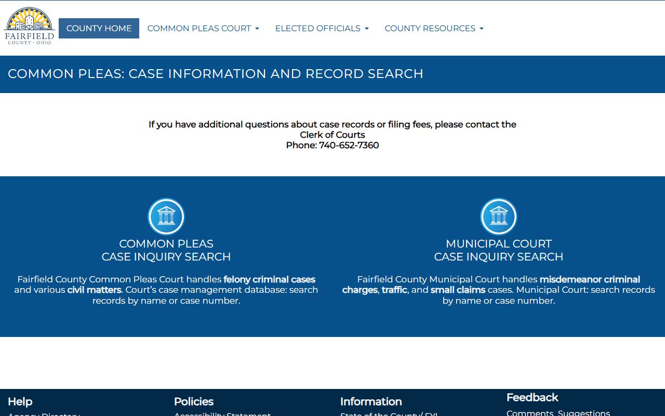Click the 'Clerk of Courts' text line
Image resolution: width=665 pixels, height=416 pixels.
(x=332, y=135)
